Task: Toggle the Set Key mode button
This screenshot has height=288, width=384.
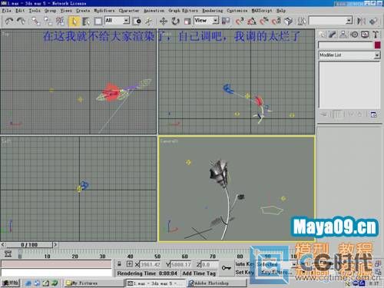Action: click(x=245, y=272)
